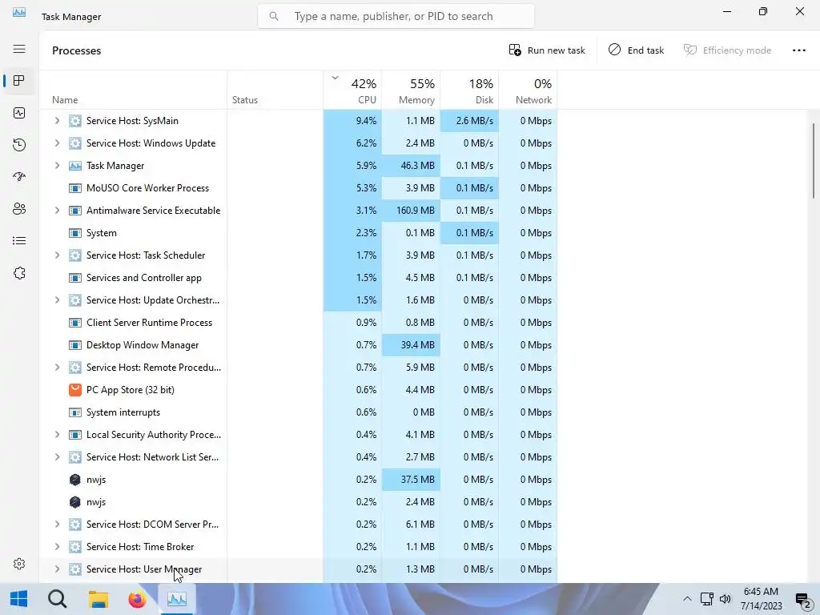This screenshot has width=820, height=615.
Task: Expand Service Host: Remote Procedure group
Action: [57, 368]
